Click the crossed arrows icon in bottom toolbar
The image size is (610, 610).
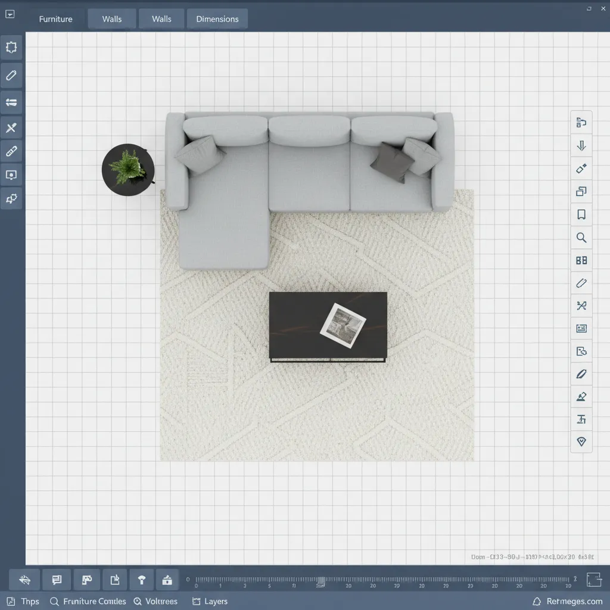click(24, 580)
